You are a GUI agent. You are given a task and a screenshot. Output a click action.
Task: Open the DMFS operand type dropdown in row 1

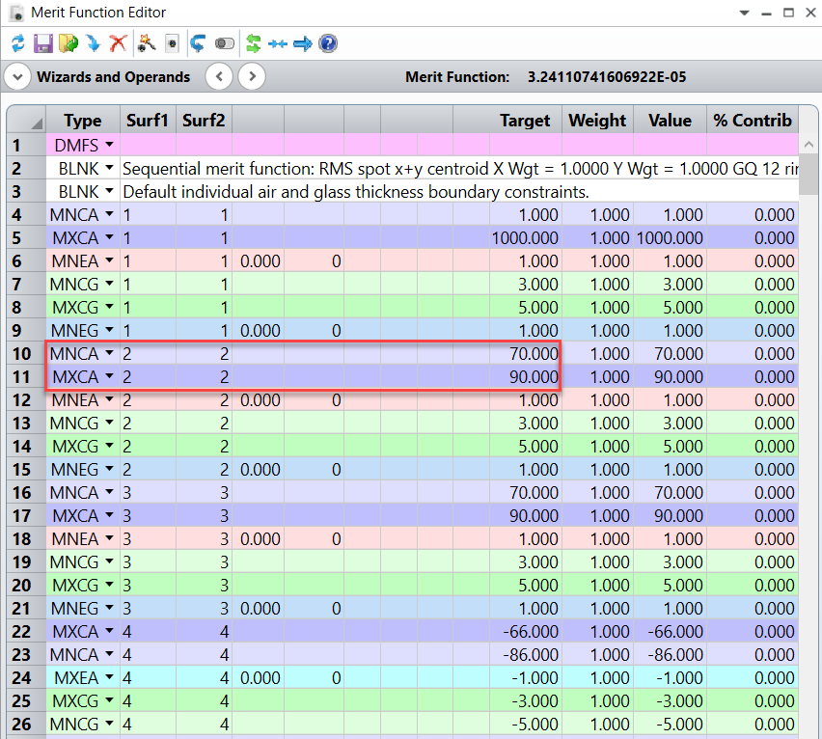[109, 145]
